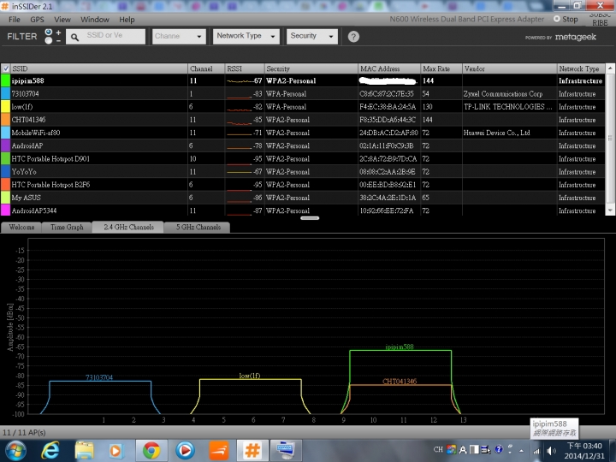Viewport: 616px width, 462px height.
Task: Open the Security filter dropdown
Action: (312, 36)
